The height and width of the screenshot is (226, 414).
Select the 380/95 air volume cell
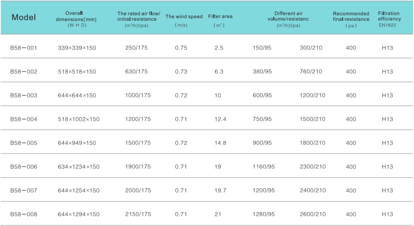point(262,72)
